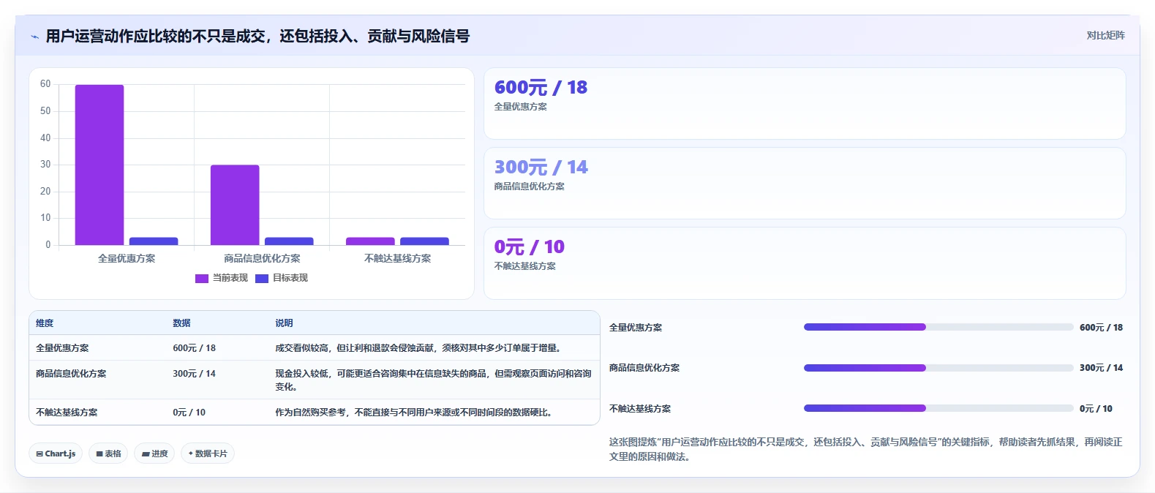Click table cell 300元 / 14
This screenshot has width=1155, height=493.
coord(194,374)
